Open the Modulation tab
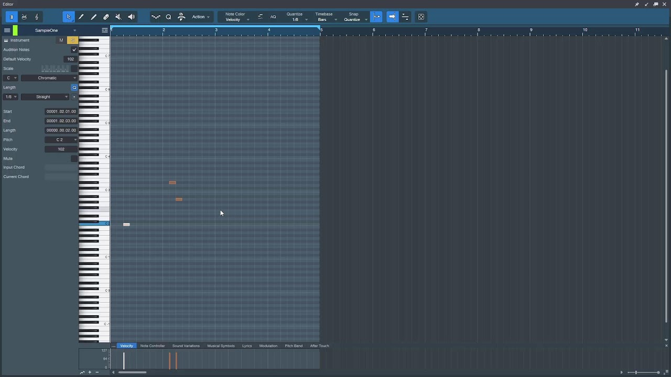Viewport: 671px width, 377px height. click(268, 346)
